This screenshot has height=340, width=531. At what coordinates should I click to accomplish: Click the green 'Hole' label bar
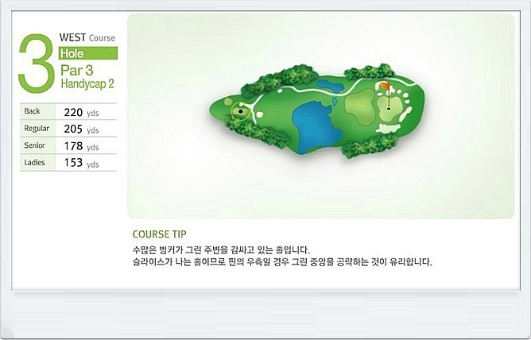point(88,53)
